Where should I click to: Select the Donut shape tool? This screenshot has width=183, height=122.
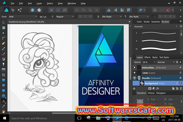tap(4, 96)
